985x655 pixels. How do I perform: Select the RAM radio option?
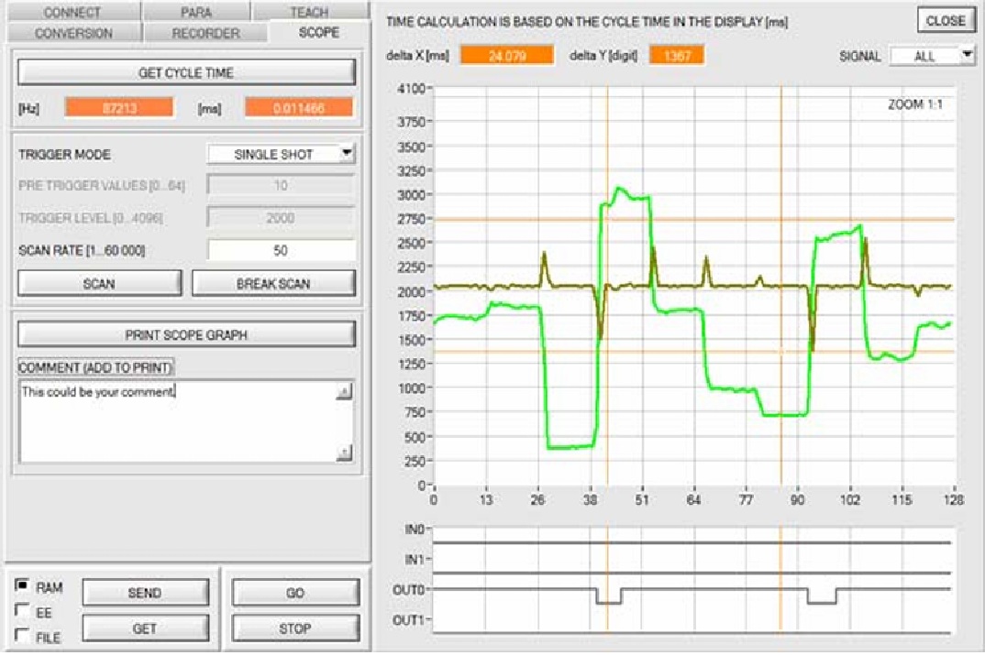22,584
